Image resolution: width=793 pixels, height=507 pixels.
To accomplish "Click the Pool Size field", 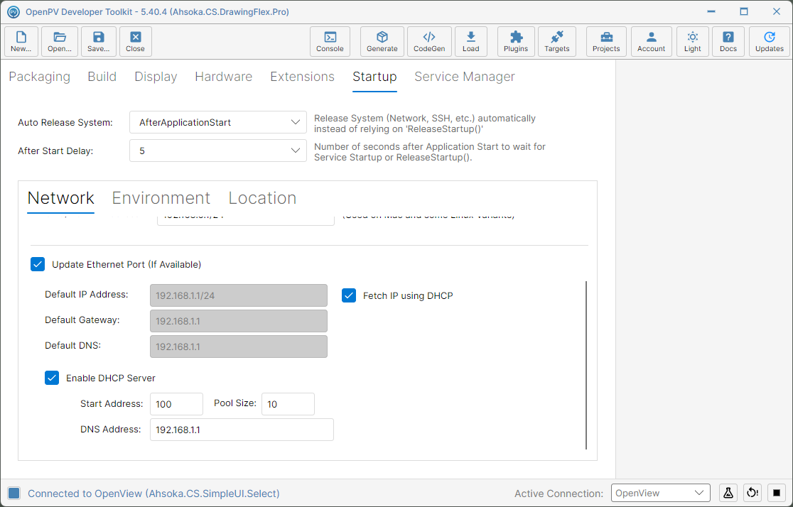I will click(x=288, y=404).
